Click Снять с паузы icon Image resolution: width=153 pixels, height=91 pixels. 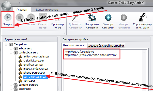tap(43, 17)
